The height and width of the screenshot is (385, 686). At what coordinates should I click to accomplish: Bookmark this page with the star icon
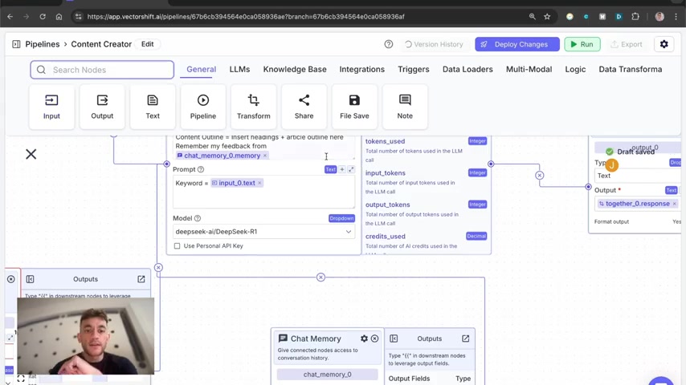[547, 17]
